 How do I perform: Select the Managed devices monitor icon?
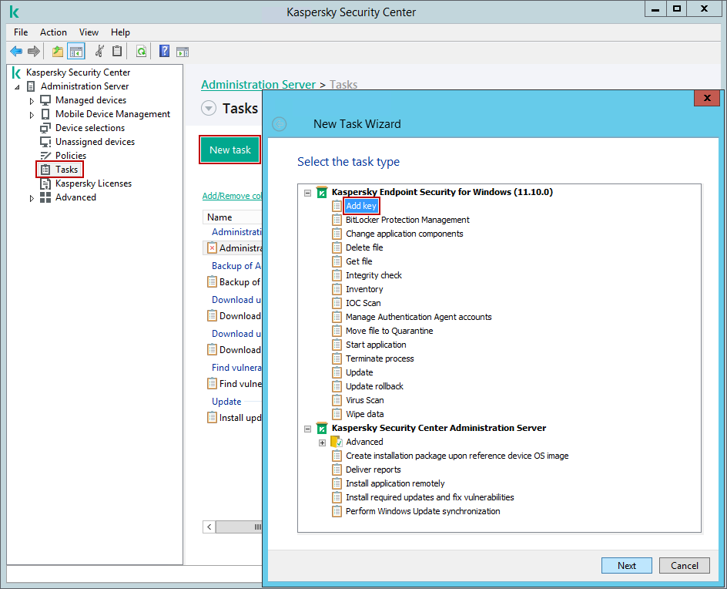pos(45,100)
